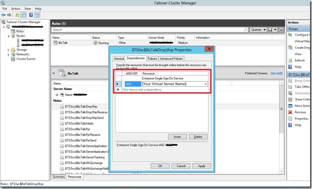Screen dimensions: 312x189
Task: Click Storage folder tree icon
Action: pyautogui.click(x=13, y=49)
